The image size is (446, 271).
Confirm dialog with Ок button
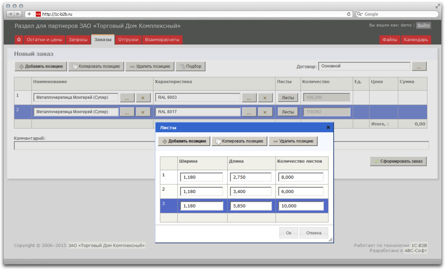coord(289,233)
